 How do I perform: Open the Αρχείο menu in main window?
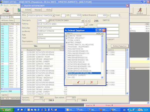(x=6, y=5)
